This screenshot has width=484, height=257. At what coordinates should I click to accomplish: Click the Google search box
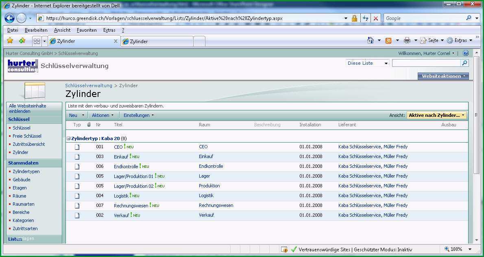pyautogui.click(x=424, y=18)
